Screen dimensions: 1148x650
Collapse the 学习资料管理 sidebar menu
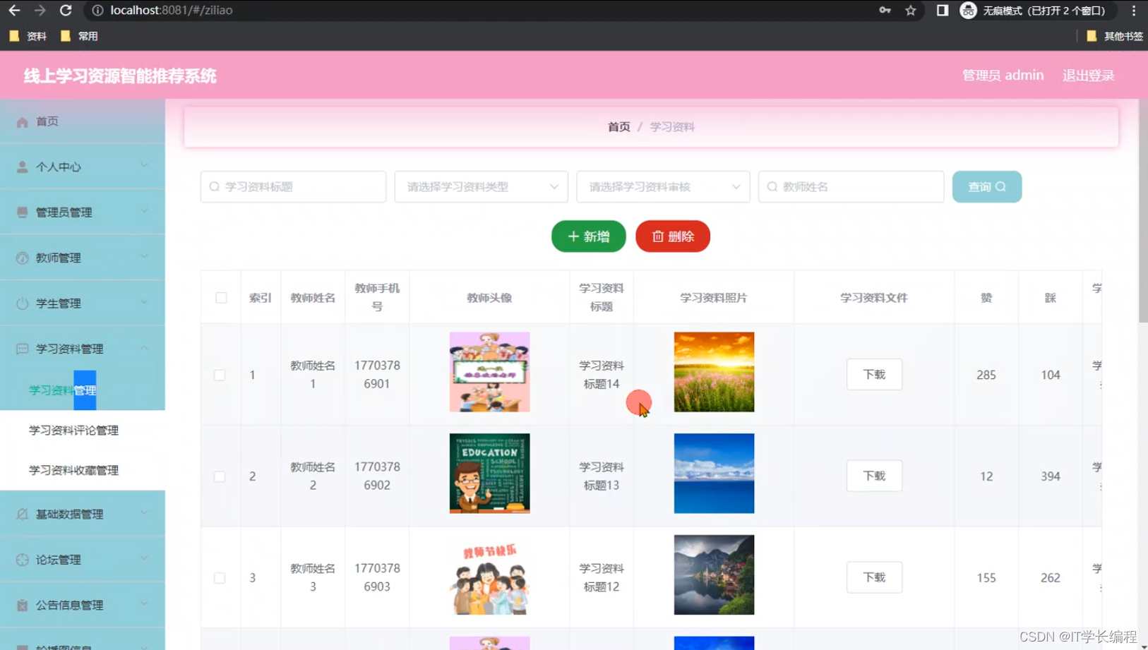coord(68,348)
